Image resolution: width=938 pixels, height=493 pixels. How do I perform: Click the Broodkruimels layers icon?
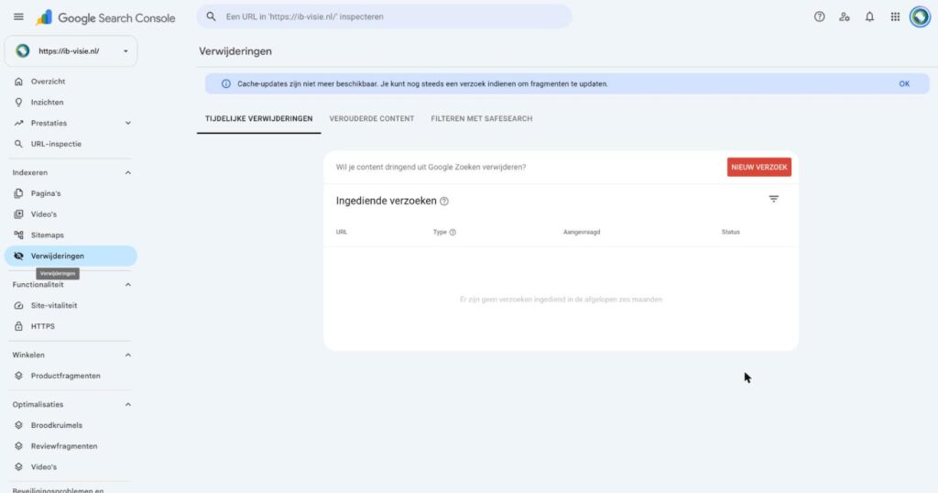click(x=18, y=425)
